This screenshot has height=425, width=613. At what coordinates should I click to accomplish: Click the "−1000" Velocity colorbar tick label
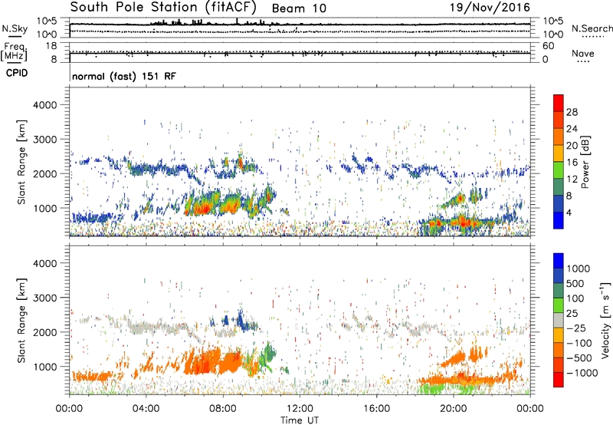[x=582, y=373]
